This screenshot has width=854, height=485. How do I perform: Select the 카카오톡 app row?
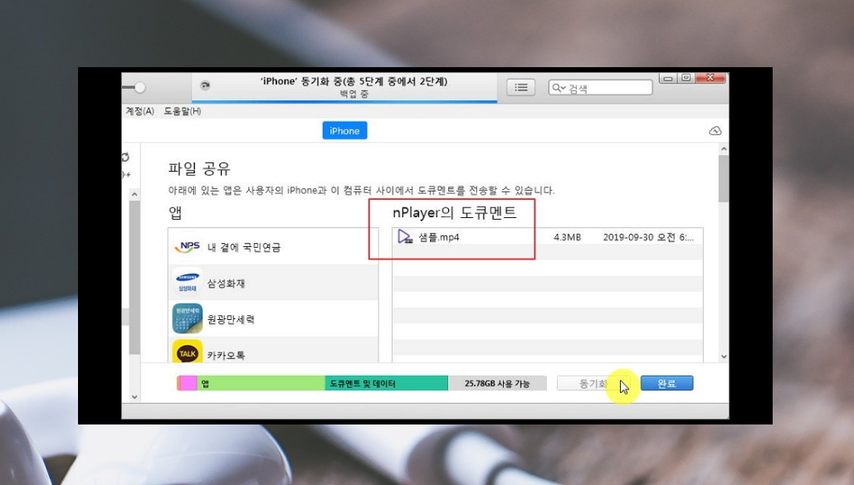coord(273,350)
